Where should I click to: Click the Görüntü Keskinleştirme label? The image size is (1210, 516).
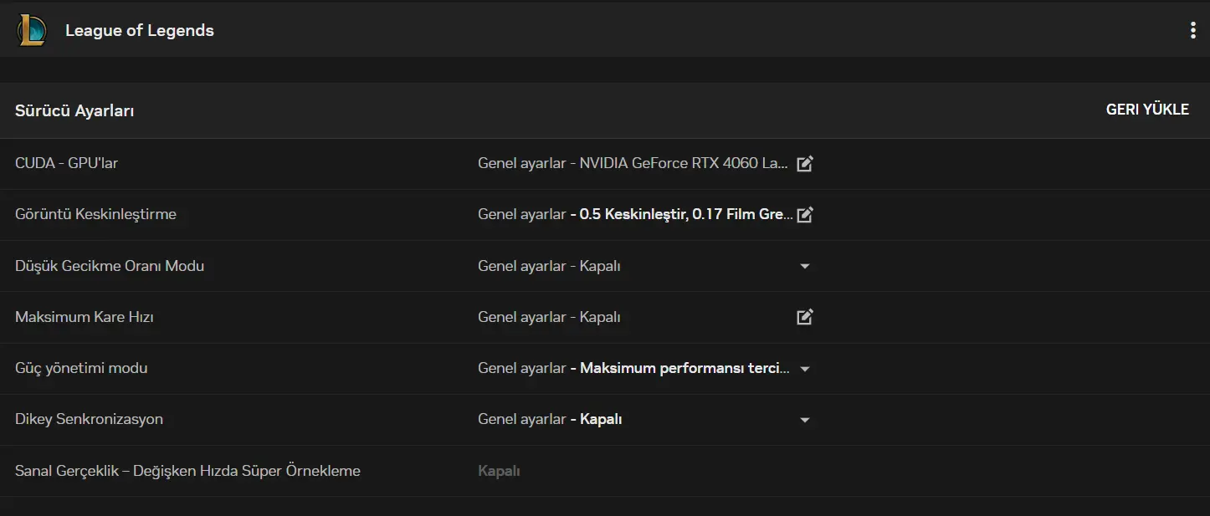(95, 214)
